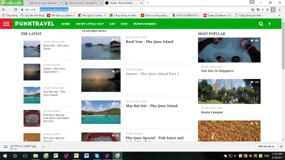Click Hiển thị tất cả downloads button
Screen dimensions: 285x160
pyautogui.click(x=266, y=146)
